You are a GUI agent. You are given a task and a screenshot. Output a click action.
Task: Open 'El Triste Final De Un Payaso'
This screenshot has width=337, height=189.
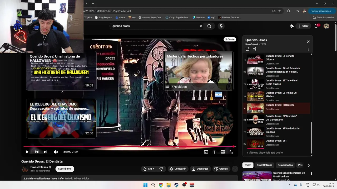(276, 84)
